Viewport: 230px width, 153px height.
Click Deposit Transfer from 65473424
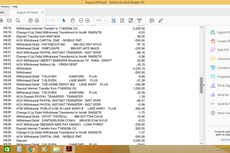tap(38, 37)
